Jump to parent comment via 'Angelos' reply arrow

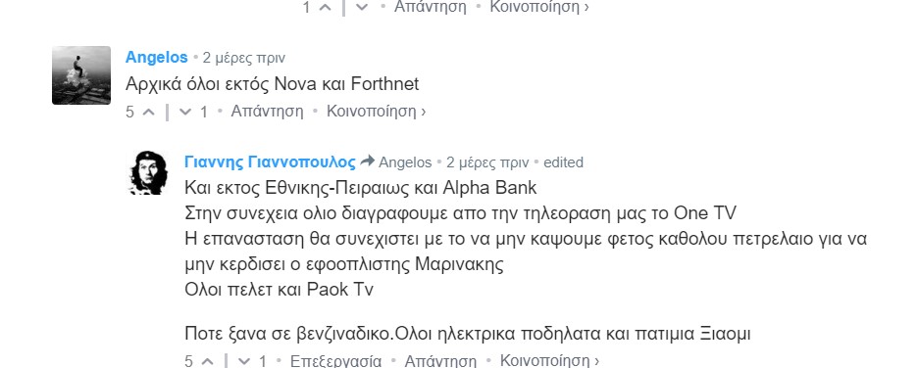tap(397, 162)
